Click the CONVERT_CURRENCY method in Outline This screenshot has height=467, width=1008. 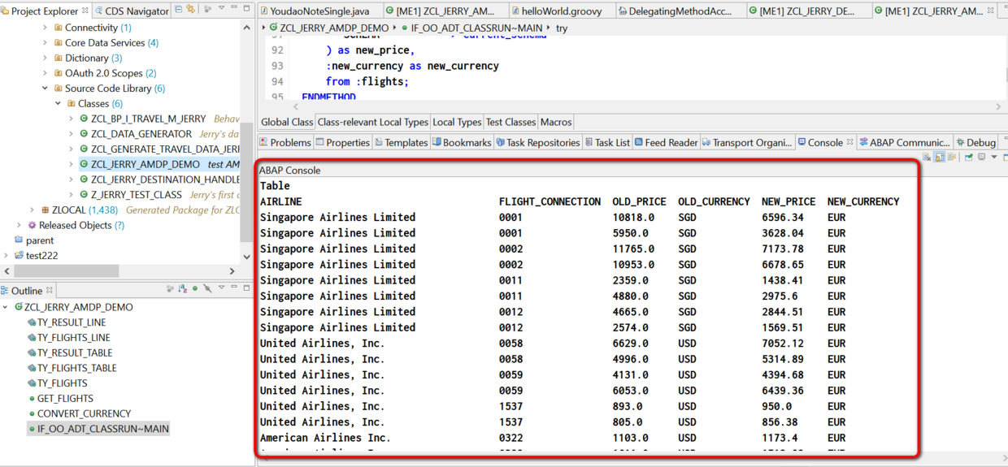point(84,413)
